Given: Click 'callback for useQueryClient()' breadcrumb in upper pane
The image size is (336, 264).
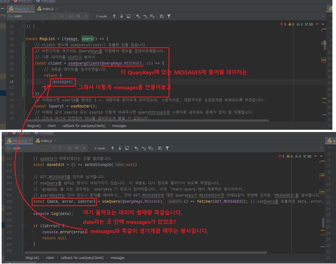Looking at the screenshot, I should pos(84,126).
